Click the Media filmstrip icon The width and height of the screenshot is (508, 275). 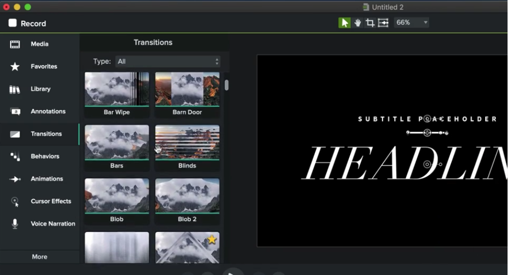[x=15, y=45]
